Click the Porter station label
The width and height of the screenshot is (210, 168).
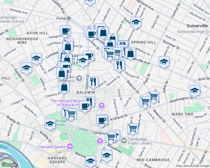(x=61, y=18)
